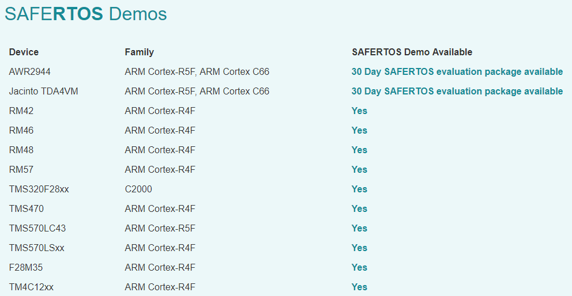
Task: Click the Yes link for RM46
Action: [x=359, y=131]
